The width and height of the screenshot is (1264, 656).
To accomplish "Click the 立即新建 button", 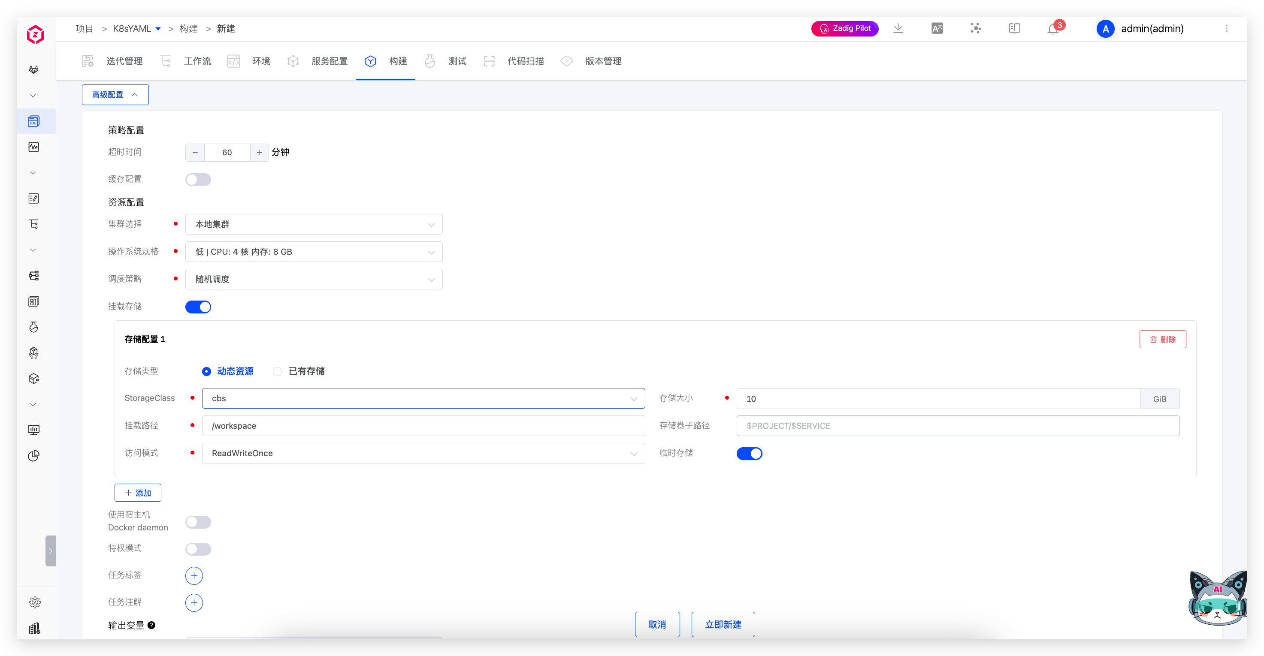I will point(723,625).
